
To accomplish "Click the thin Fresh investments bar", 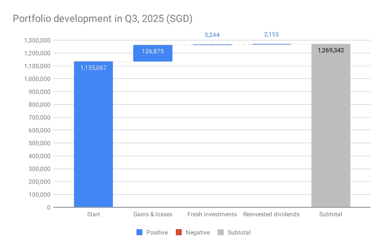I will click(x=212, y=45).
